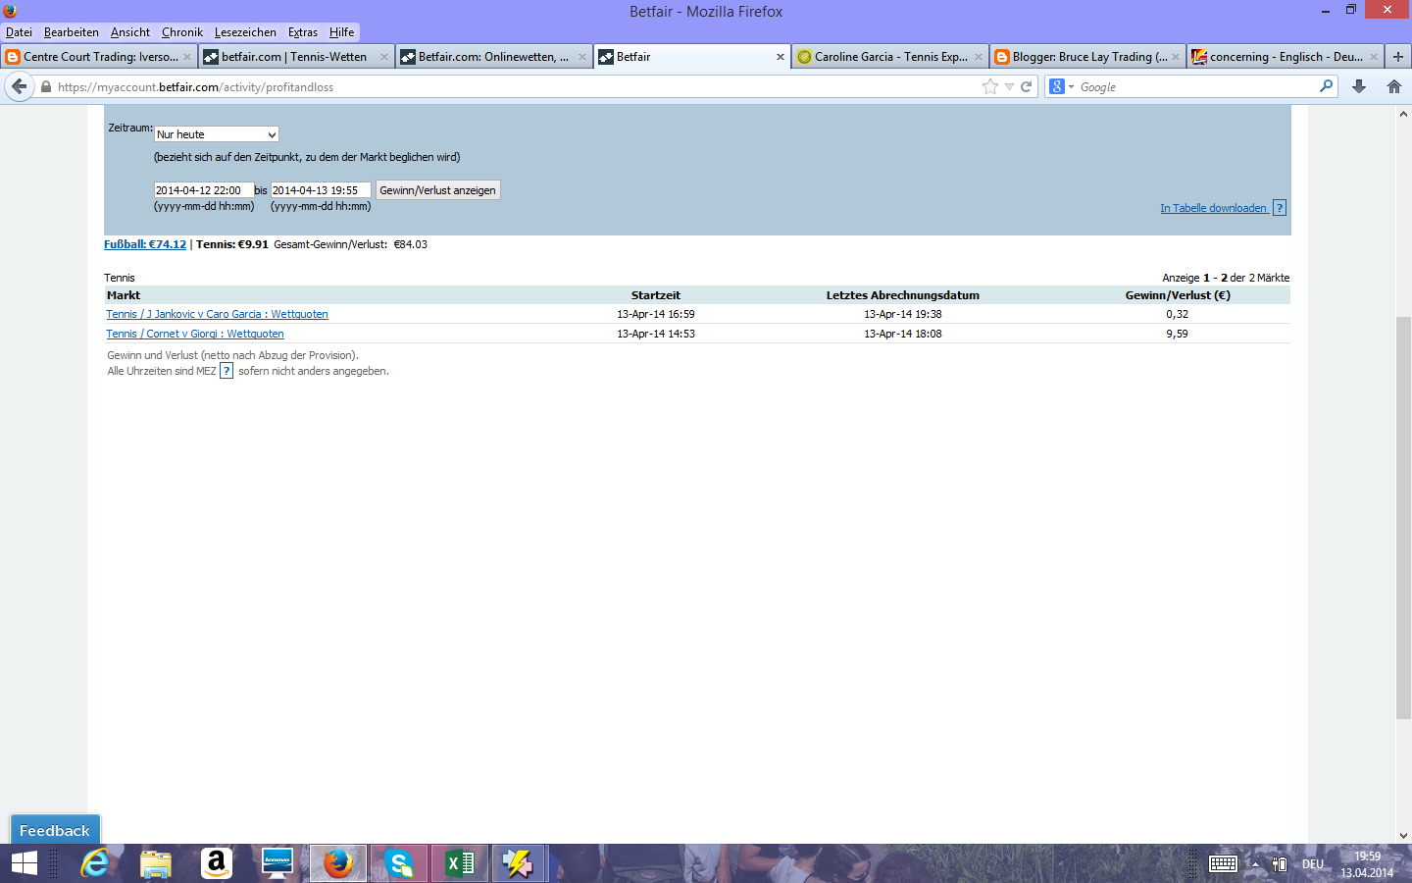Click the MEZ time zone help icon
1412x883 pixels.
227,371
